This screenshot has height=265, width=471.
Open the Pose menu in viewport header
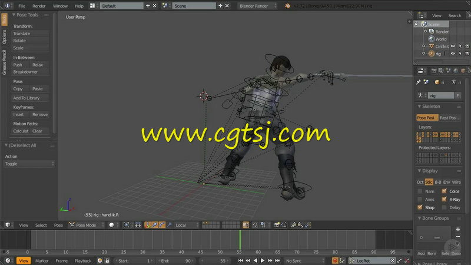pyautogui.click(x=58, y=225)
